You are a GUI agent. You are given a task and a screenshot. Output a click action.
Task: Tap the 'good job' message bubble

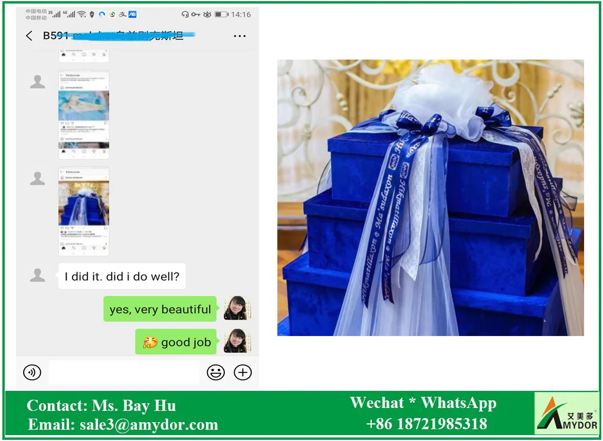pos(177,342)
